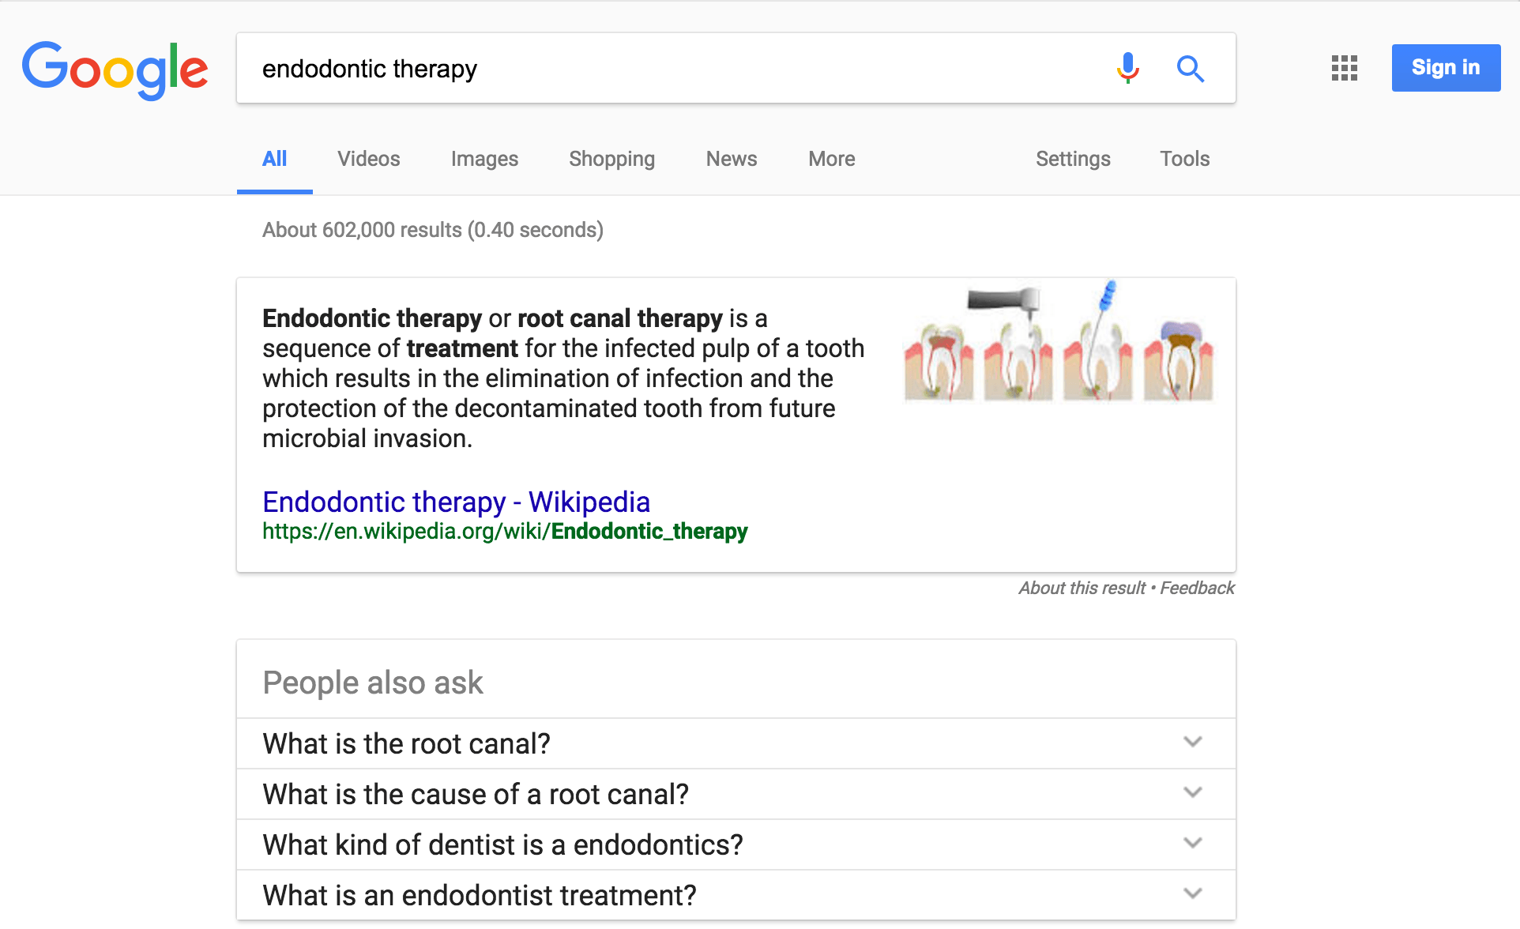1520x929 pixels.
Task: Open the Google apps grid icon
Action: pos(1344,68)
